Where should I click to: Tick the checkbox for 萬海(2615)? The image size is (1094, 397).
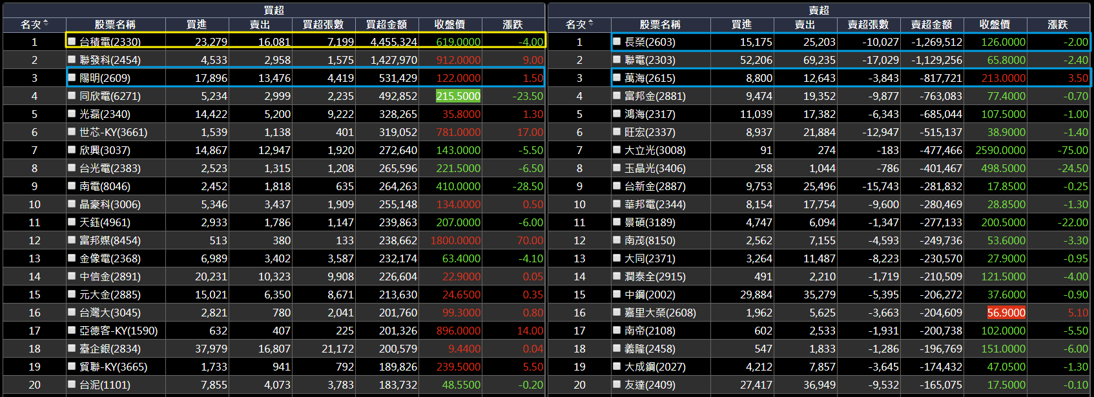617,77
